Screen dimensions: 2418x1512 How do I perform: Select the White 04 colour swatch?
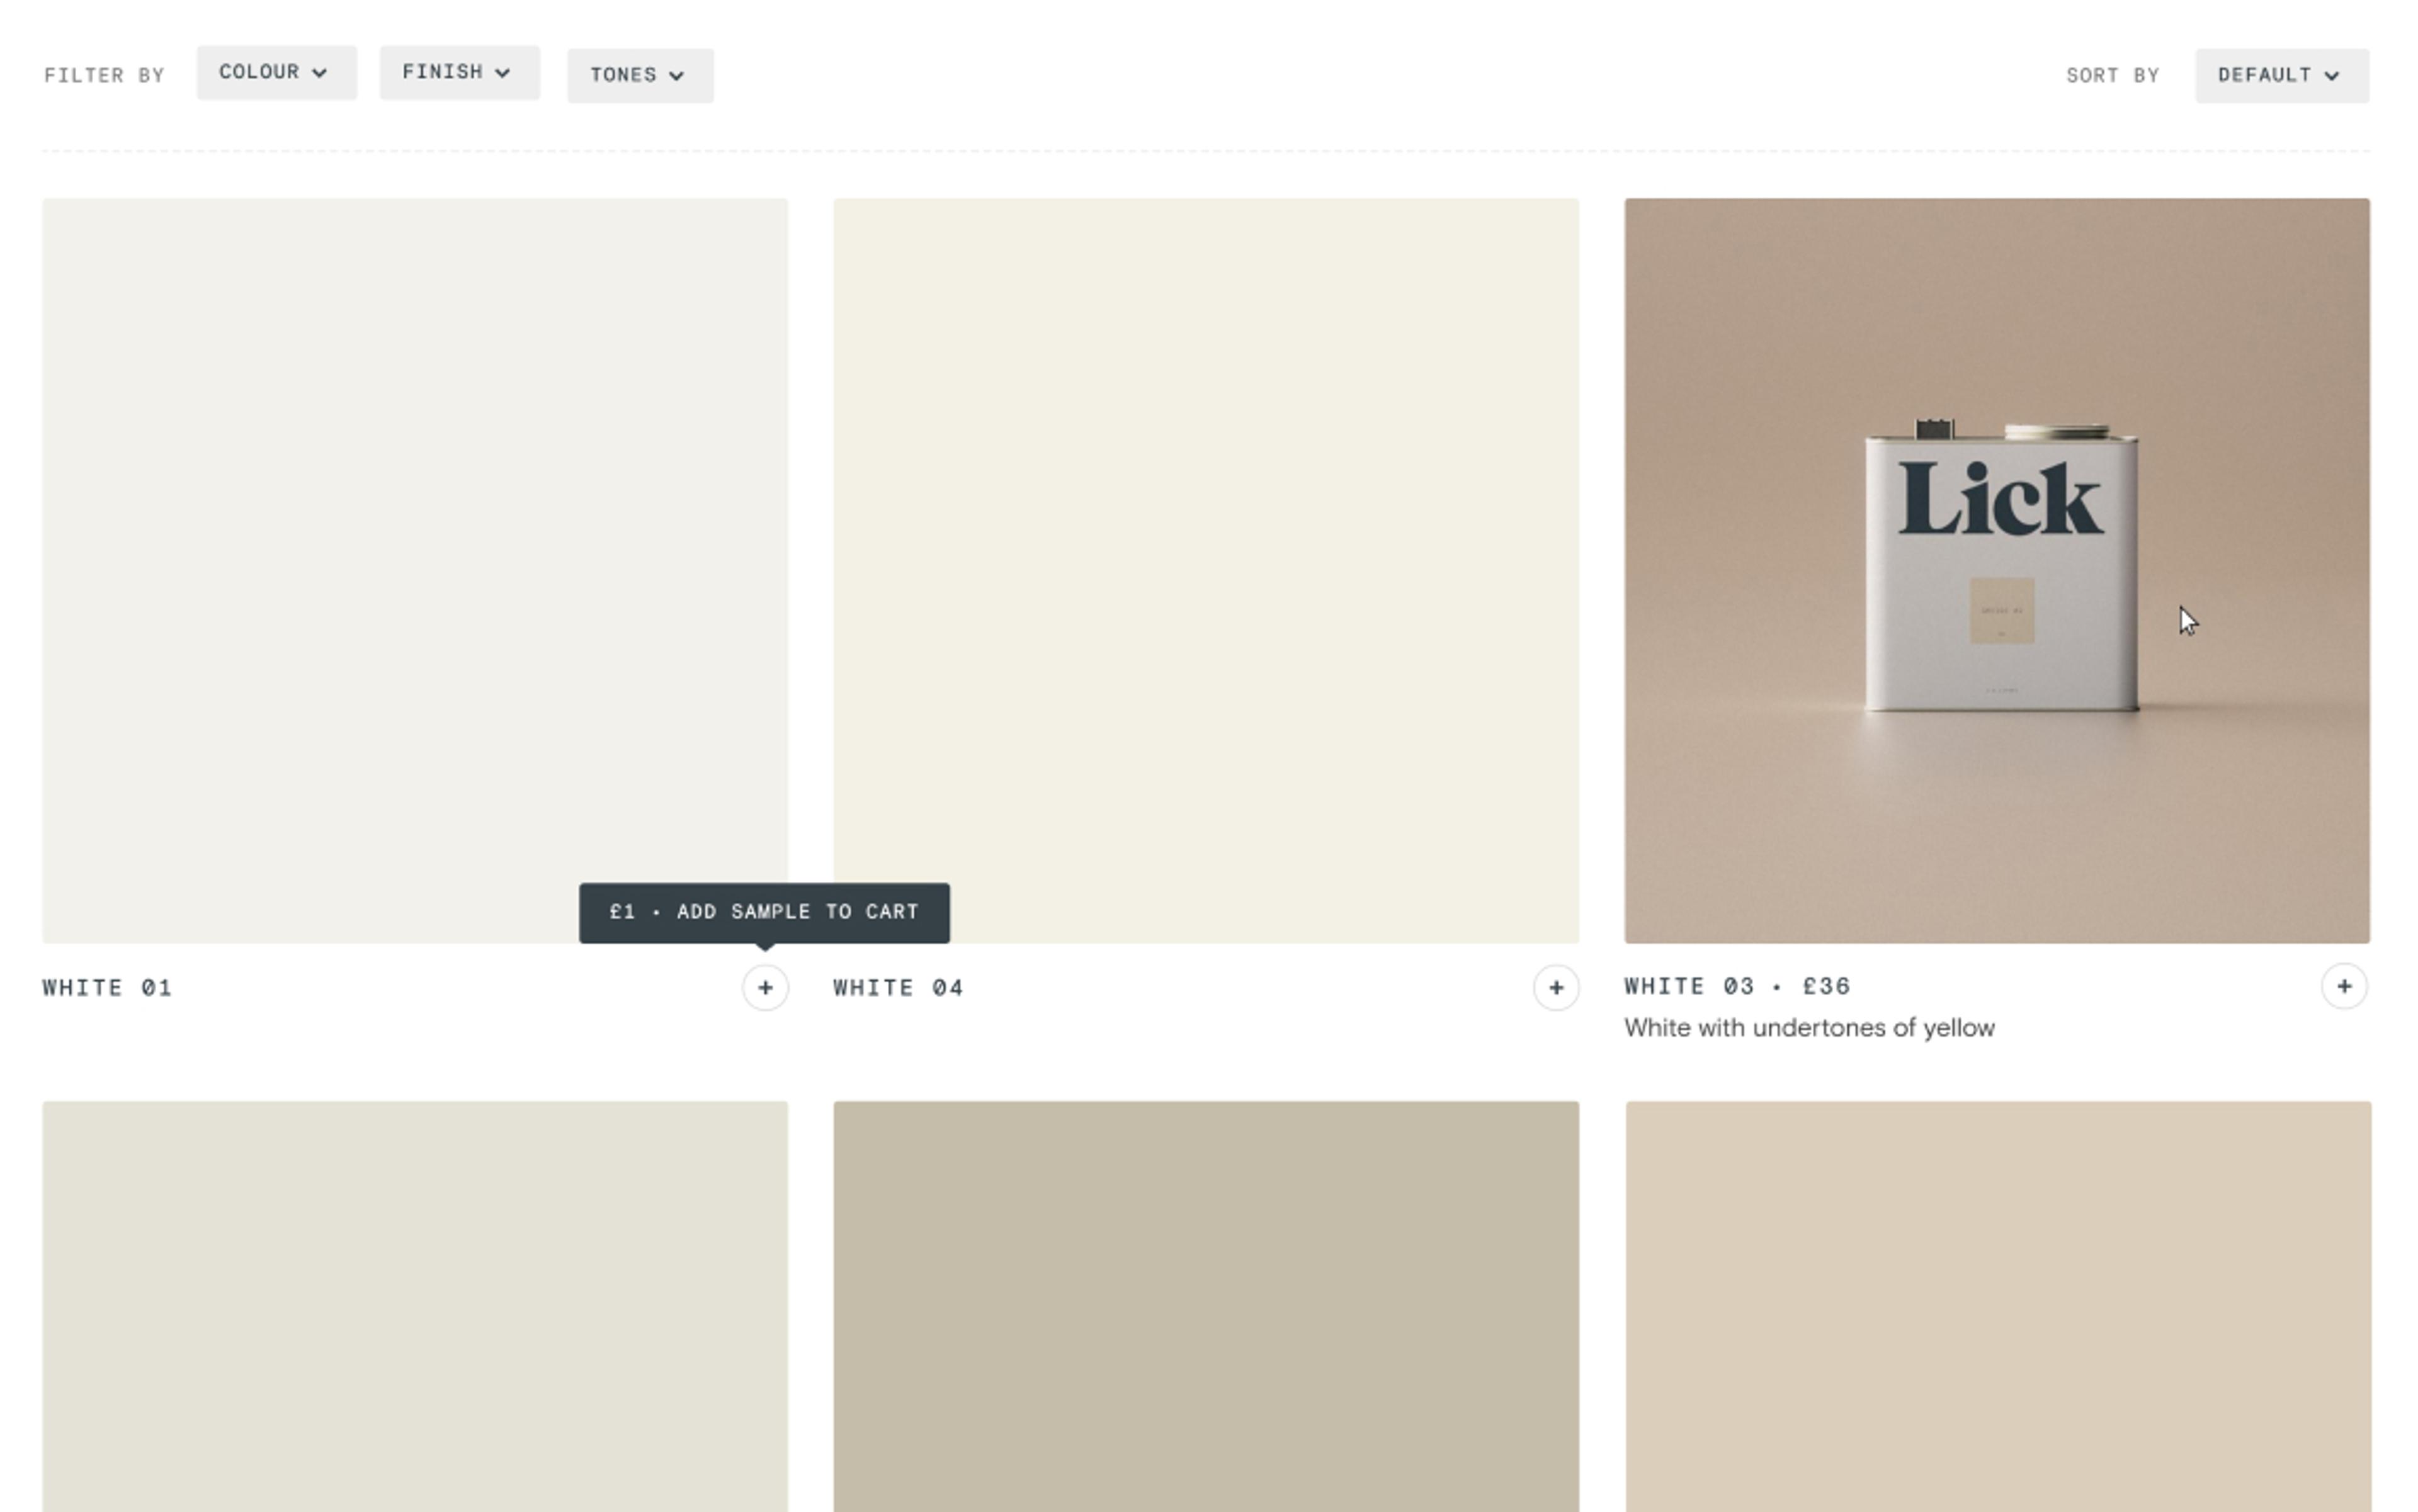pyautogui.click(x=1205, y=570)
